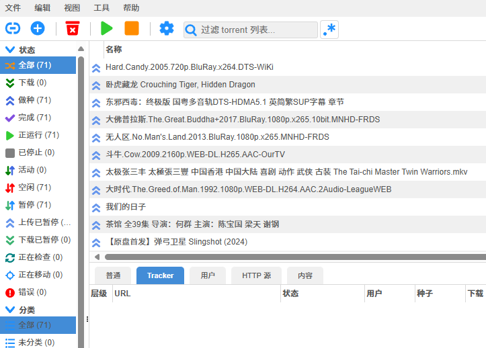Open the 工具 menu
This screenshot has width=486, height=348.
pyautogui.click(x=102, y=8)
